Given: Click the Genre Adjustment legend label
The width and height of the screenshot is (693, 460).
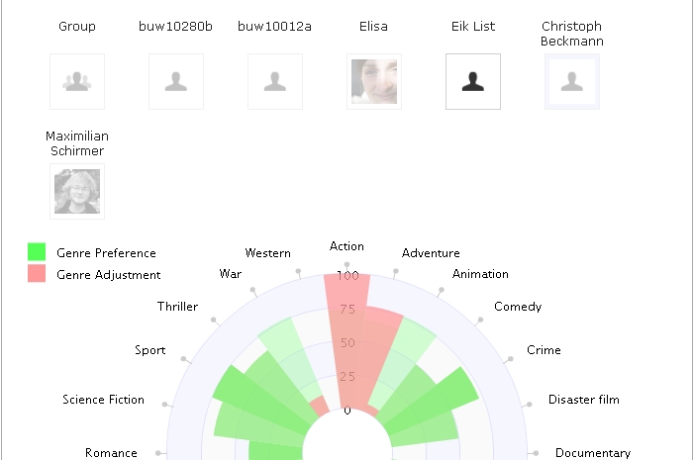Looking at the screenshot, I should click(108, 275).
